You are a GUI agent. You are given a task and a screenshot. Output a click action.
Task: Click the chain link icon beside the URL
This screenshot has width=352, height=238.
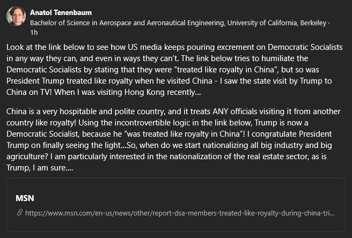20,212
